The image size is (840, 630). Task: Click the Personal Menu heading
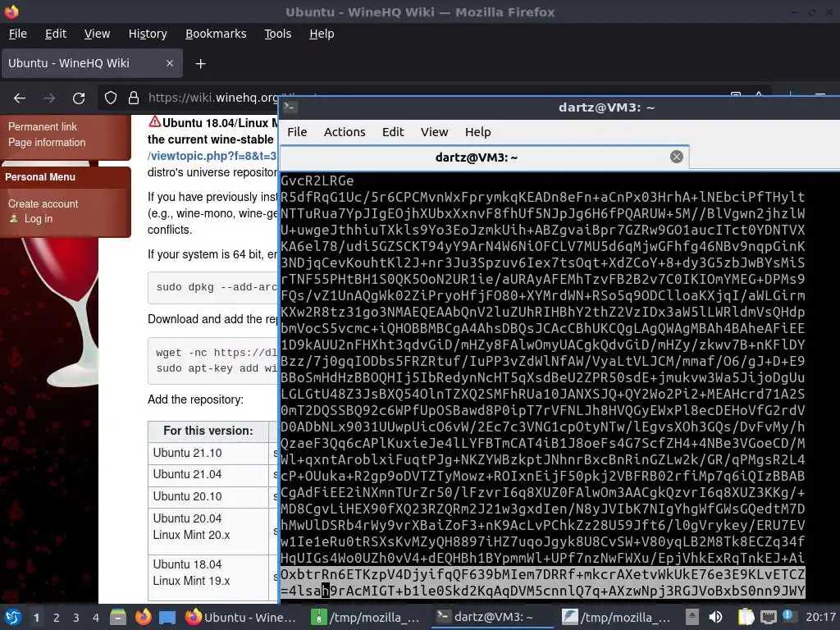click(40, 177)
